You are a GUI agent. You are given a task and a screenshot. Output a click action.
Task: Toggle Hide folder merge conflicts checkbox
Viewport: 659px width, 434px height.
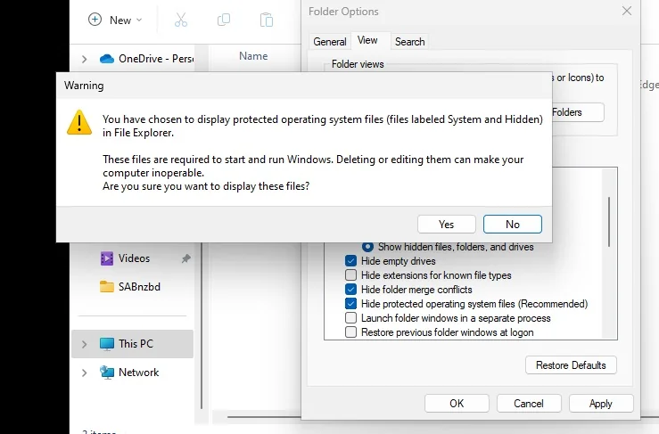350,290
